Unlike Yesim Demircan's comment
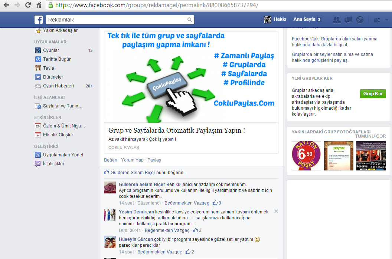The width and height of the screenshot is (392, 259). [x=167, y=230]
